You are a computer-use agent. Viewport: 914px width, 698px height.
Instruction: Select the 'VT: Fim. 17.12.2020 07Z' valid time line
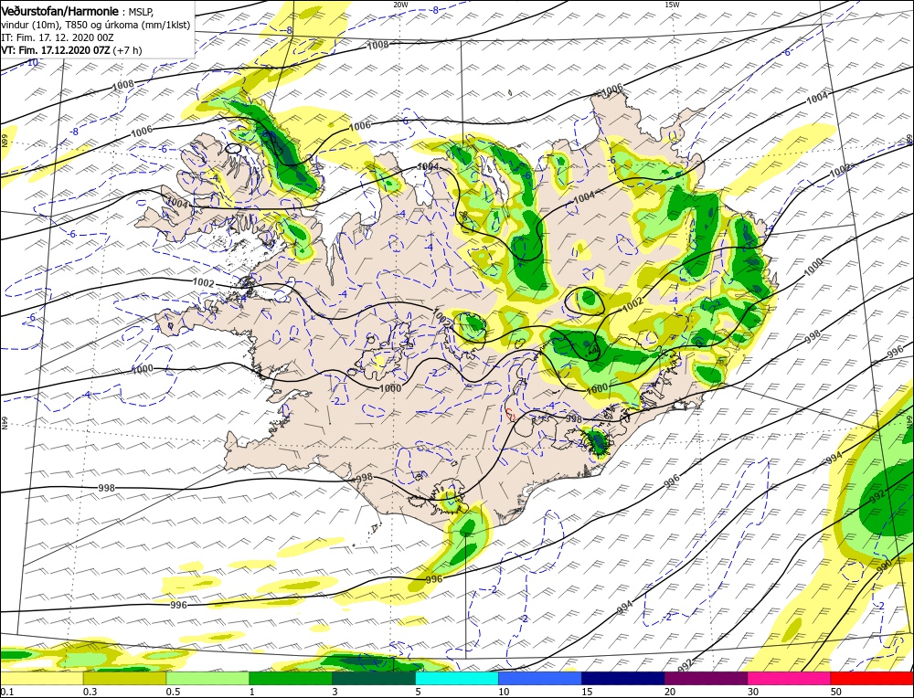pos(56,50)
